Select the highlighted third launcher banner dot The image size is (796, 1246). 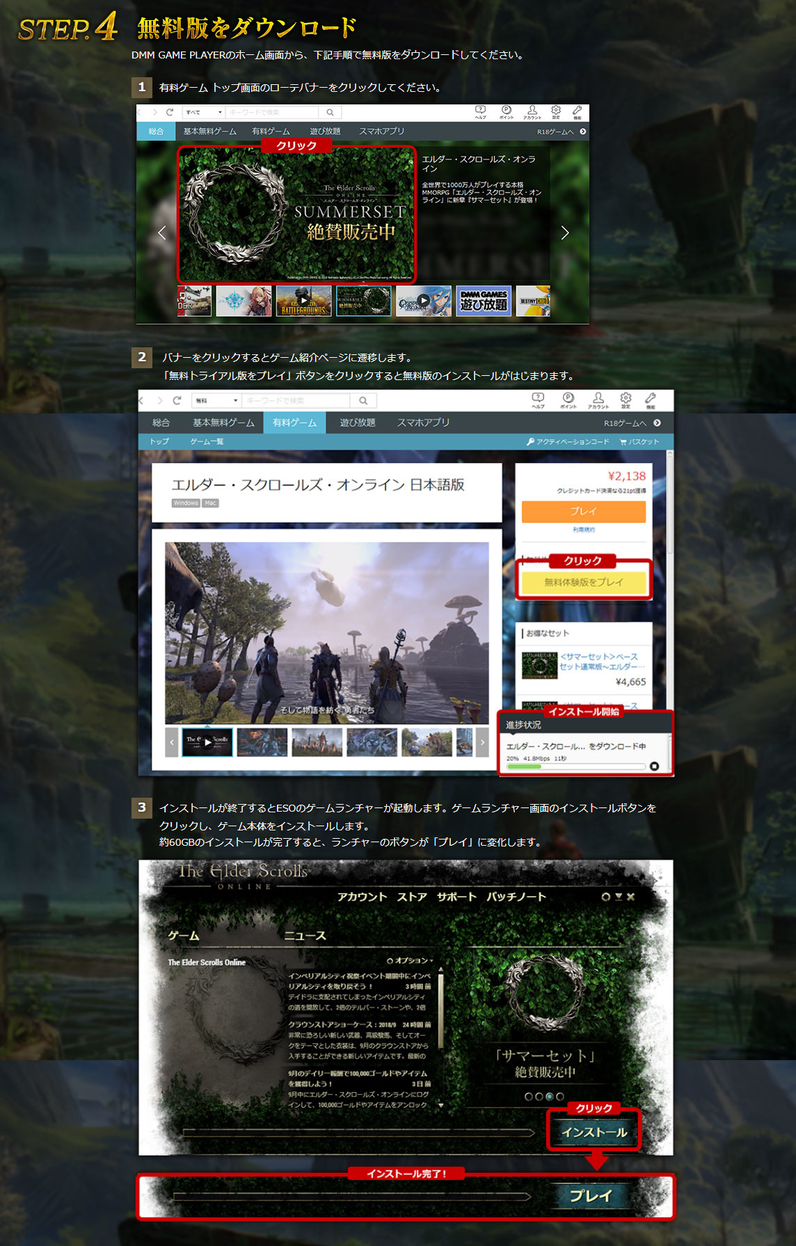[550, 1096]
